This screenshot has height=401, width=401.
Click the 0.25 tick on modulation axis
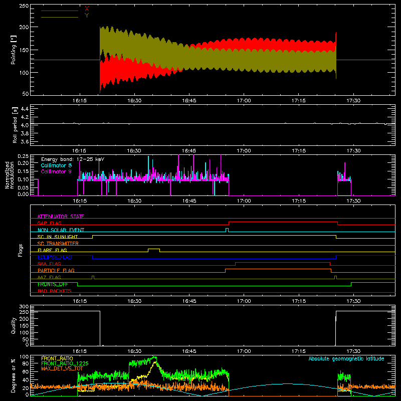23,156
